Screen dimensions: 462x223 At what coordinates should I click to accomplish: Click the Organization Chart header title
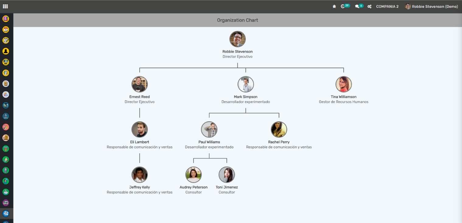[x=237, y=20]
